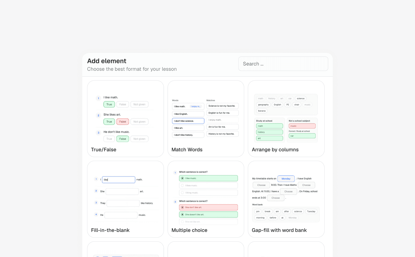Screen dimensions: 415x257
Task: Click "Choose the best format for your lesson"
Action: pos(132,69)
